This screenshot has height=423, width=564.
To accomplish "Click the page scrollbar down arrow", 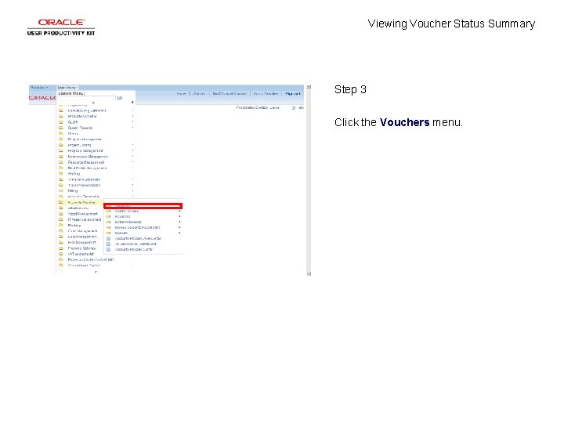I will 309,273.
